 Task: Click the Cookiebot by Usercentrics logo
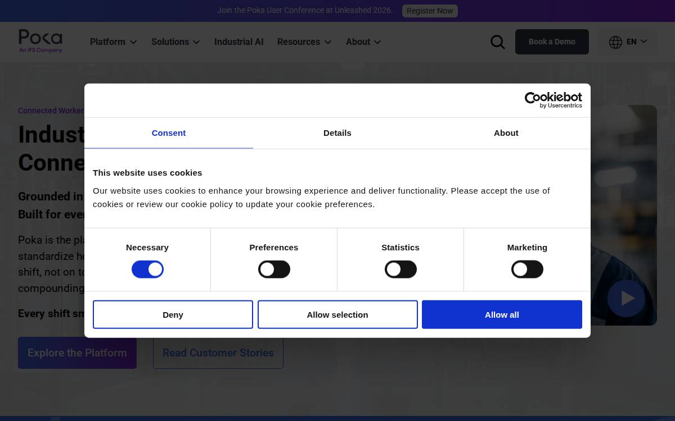[553, 100]
